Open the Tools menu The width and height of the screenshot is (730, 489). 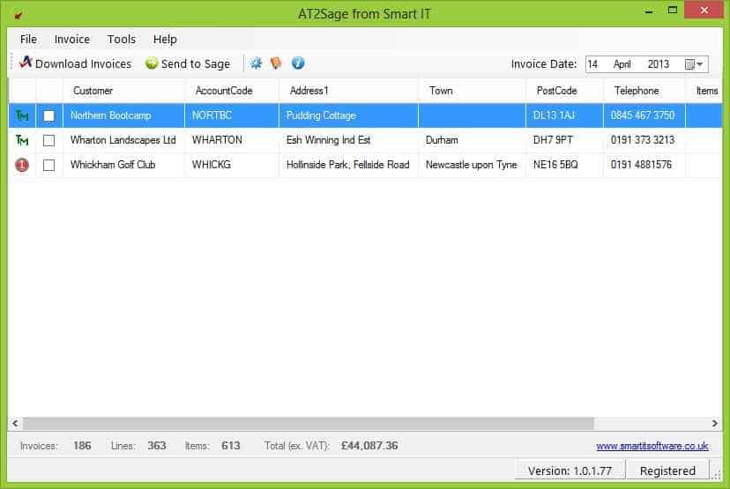pyautogui.click(x=122, y=39)
